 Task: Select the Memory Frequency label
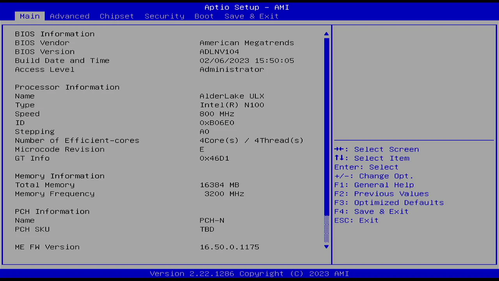55,194
